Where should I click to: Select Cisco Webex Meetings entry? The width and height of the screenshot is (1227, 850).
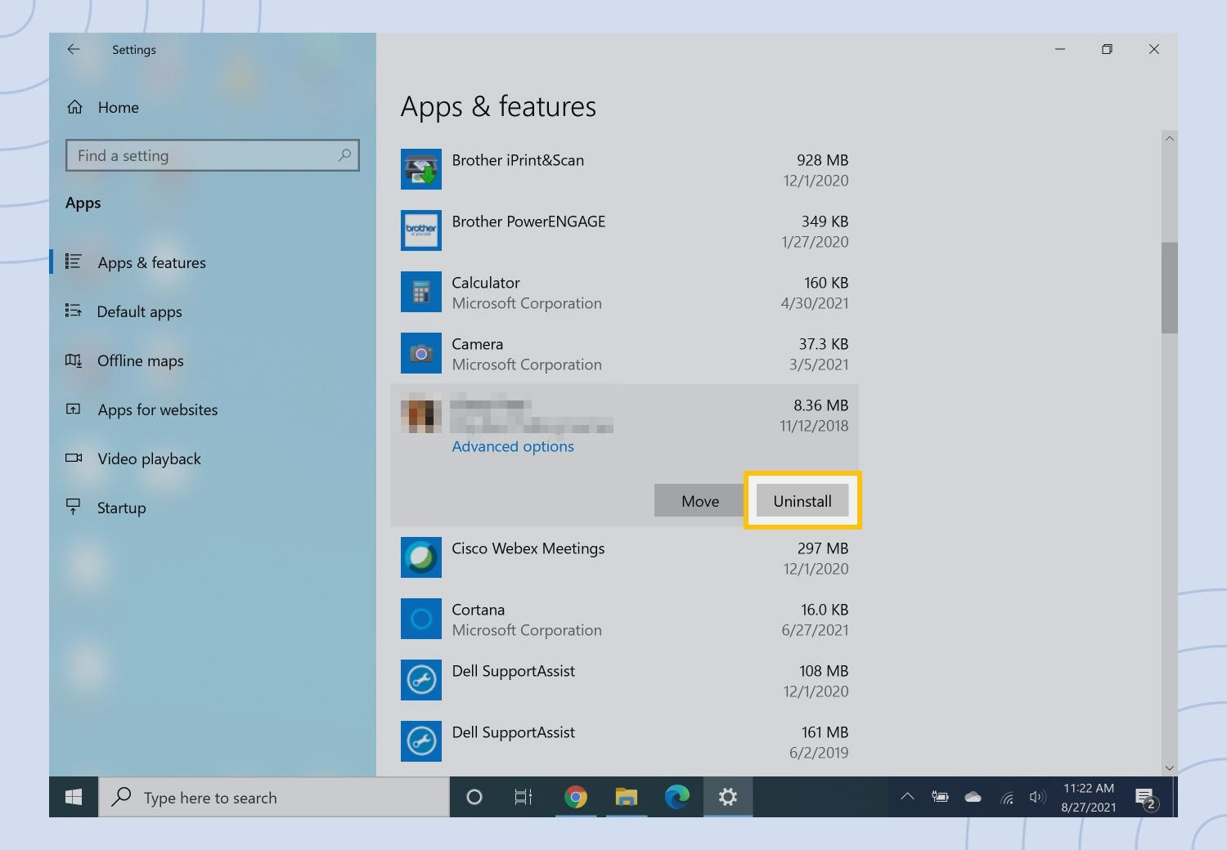[x=625, y=557]
